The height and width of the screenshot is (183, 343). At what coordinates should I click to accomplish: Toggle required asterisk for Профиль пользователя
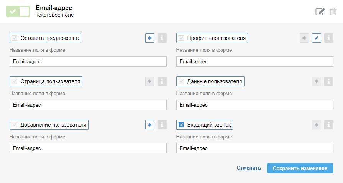304,38
